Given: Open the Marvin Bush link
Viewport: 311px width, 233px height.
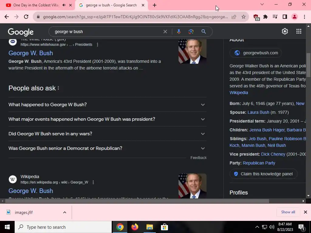Looking at the screenshot, I should point(253,145).
